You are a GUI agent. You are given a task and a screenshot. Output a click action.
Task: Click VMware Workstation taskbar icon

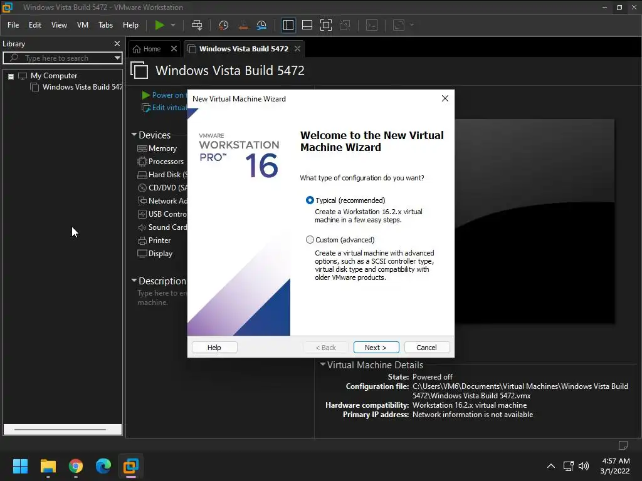(131, 466)
